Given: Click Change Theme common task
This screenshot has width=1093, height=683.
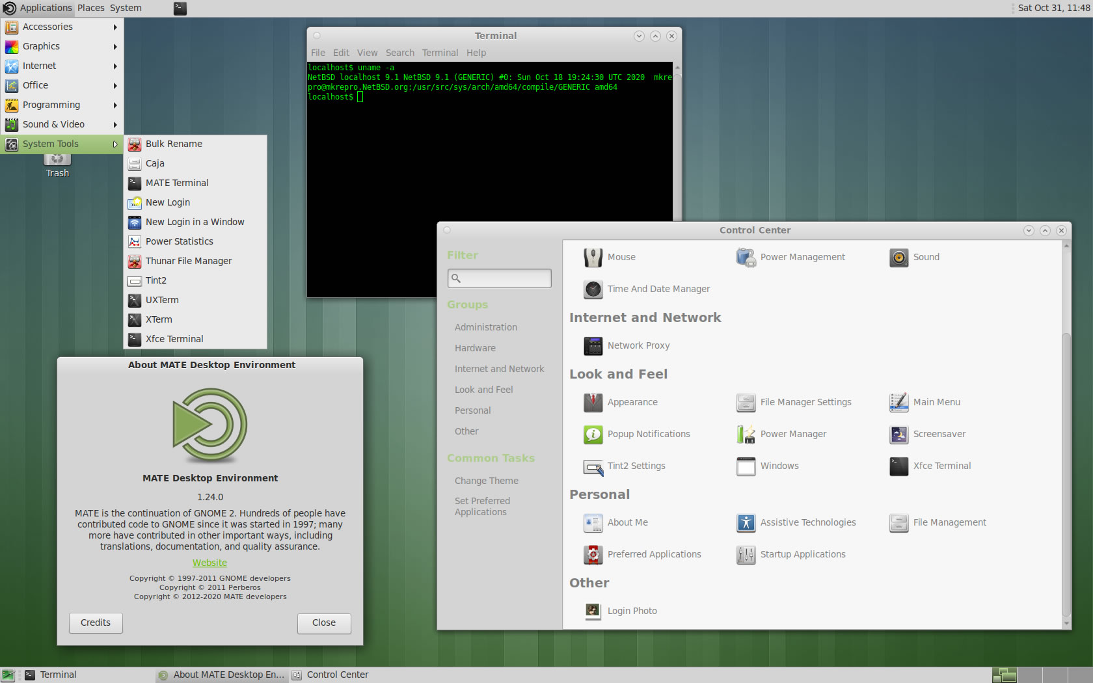Looking at the screenshot, I should click(x=487, y=481).
